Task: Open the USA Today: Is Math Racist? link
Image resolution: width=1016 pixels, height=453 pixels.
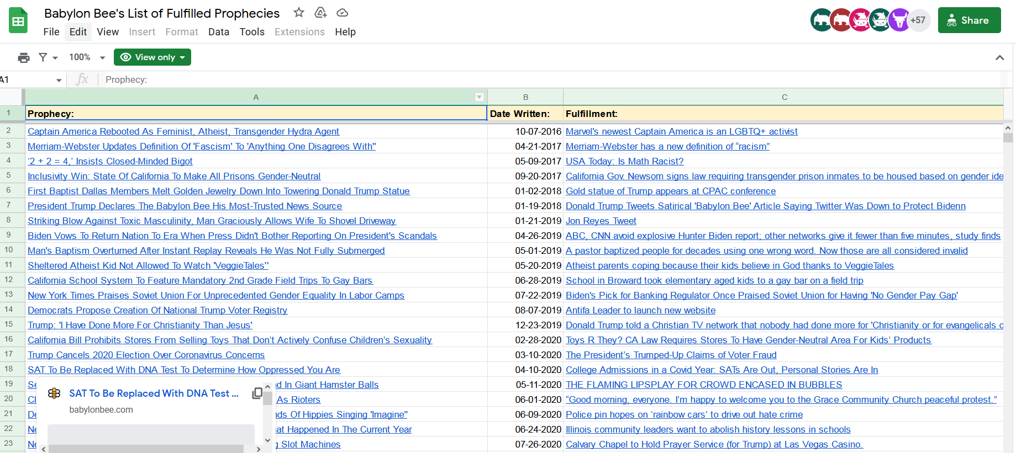Action: [625, 161]
